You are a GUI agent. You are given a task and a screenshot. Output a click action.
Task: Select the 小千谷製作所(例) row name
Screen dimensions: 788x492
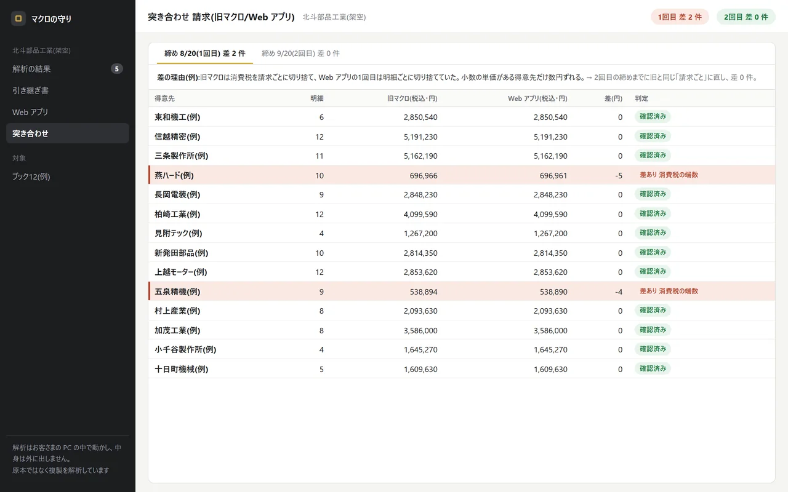[185, 349]
